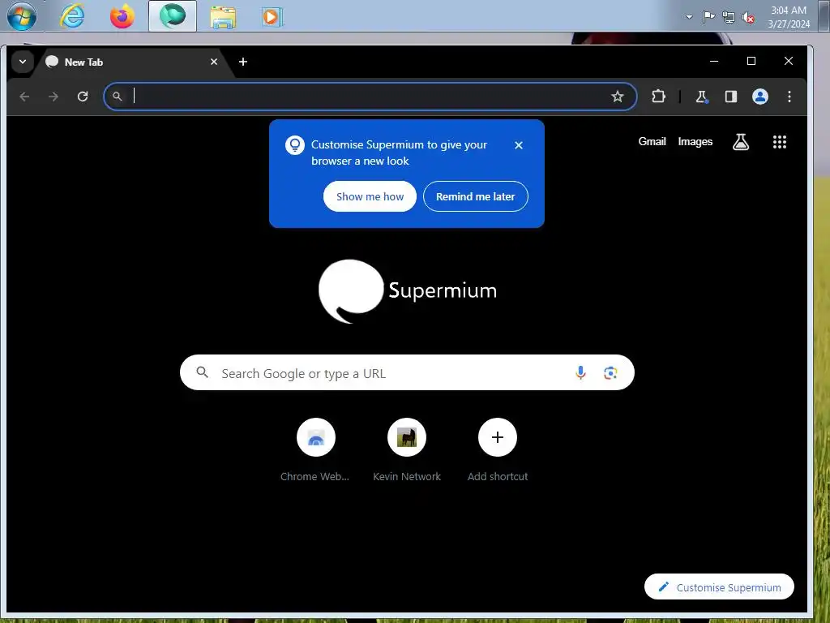This screenshot has width=830, height=623.
Task: Toggle the side panel icon
Action: pyautogui.click(x=731, y=97)
